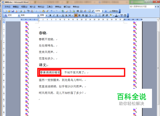Open the 帮助(H) menu
160x116 pixels.
76,7
